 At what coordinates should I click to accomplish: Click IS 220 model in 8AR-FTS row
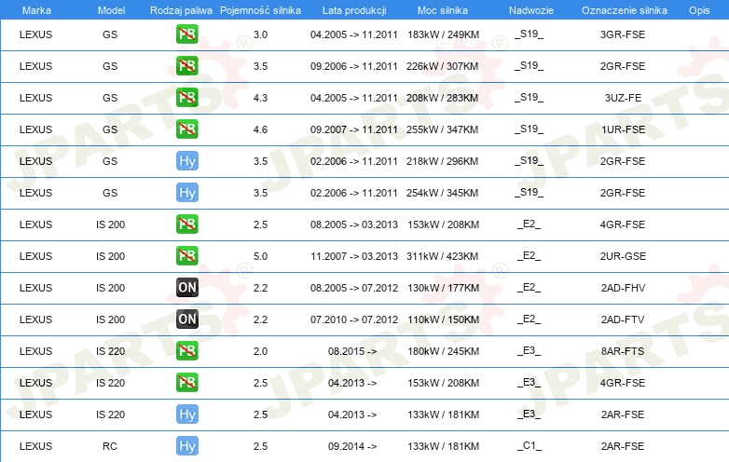tap(110, 351)
